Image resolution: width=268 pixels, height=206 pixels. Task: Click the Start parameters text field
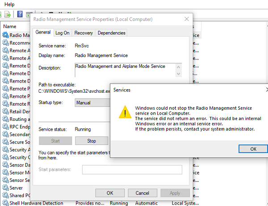(x=132, y=169)
